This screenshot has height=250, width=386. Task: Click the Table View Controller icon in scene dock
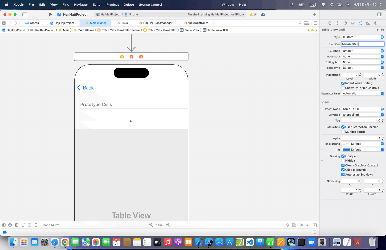[x=122, y=57]
